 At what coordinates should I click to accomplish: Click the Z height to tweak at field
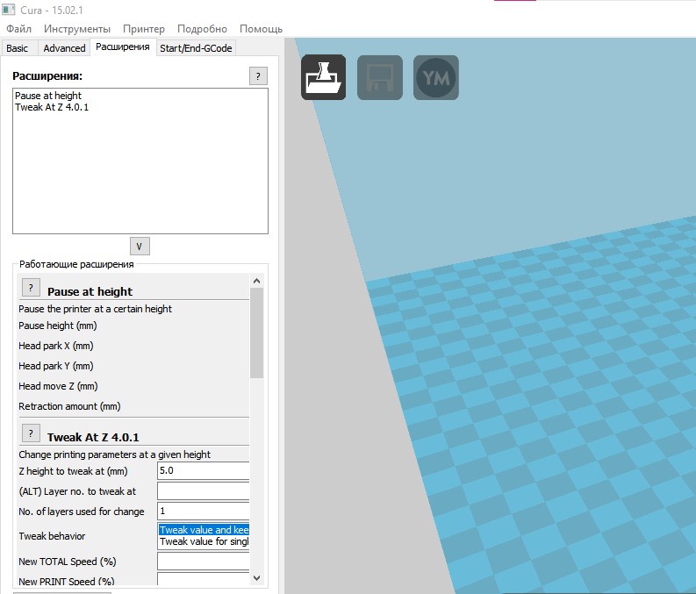coord(203,471)
